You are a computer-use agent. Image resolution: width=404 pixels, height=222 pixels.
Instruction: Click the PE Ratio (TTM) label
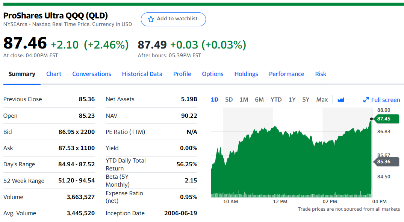click(x=126, y=132)
